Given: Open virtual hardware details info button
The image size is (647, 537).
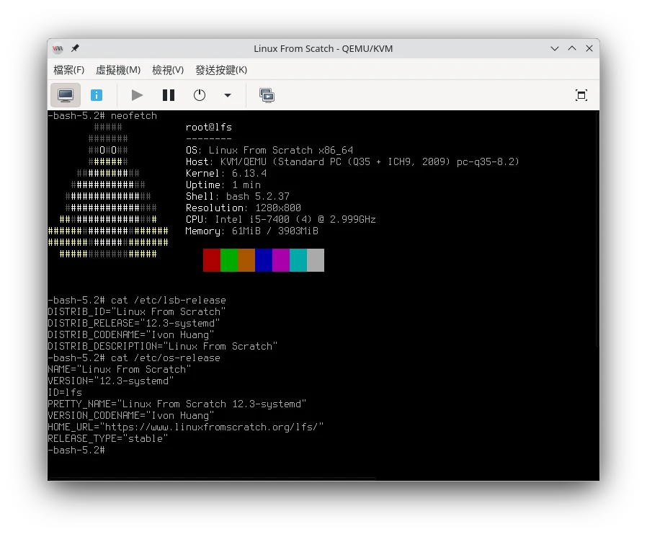Looking at the screenshot, I should point(97,95).
